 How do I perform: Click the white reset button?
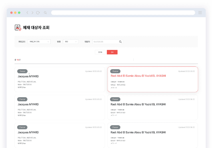(100, 52)
